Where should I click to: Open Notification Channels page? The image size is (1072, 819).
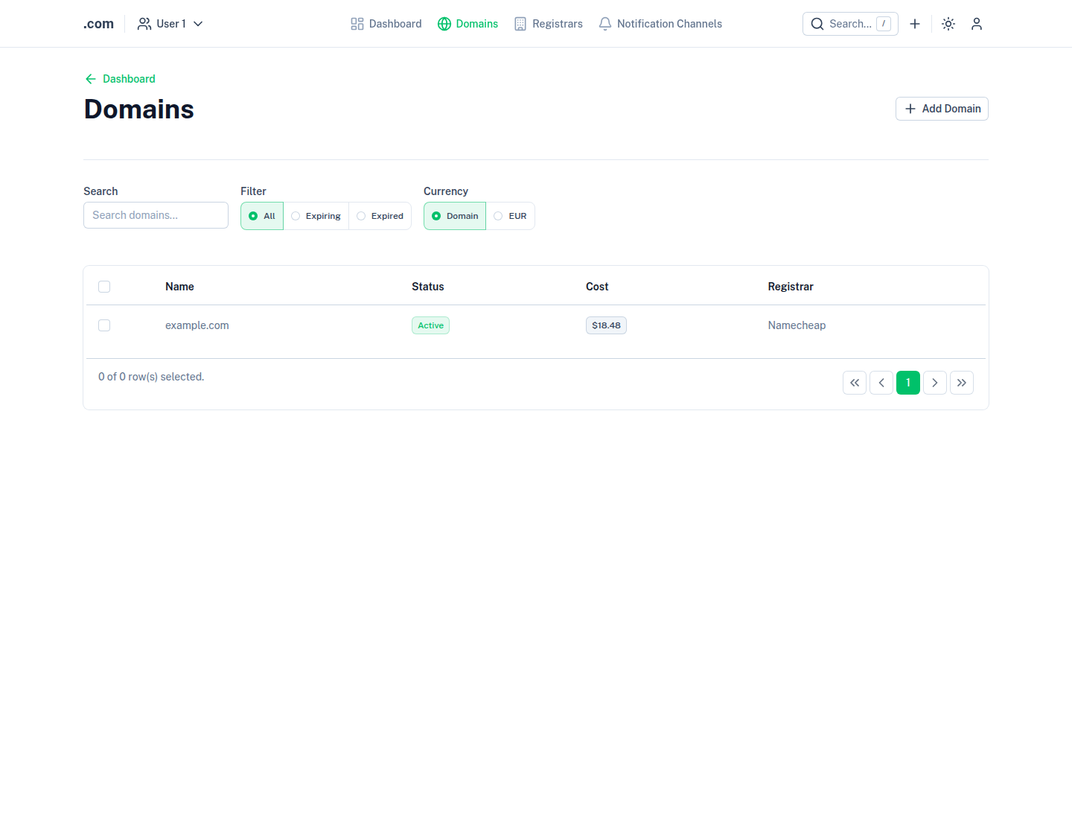tap(660, 24)
